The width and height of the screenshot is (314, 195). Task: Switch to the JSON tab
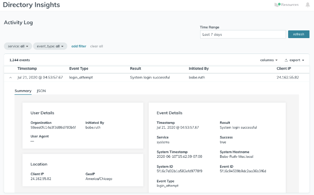(x=41, y=91)
